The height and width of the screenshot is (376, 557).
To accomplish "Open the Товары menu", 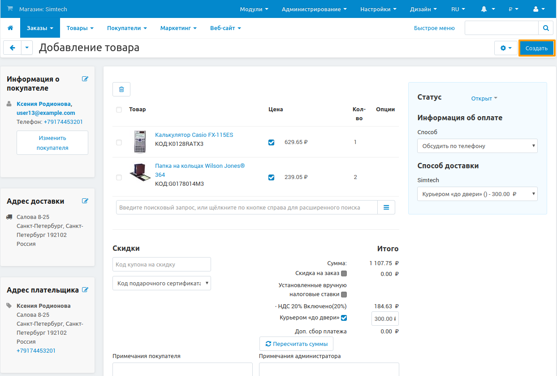I will (80, 28).
